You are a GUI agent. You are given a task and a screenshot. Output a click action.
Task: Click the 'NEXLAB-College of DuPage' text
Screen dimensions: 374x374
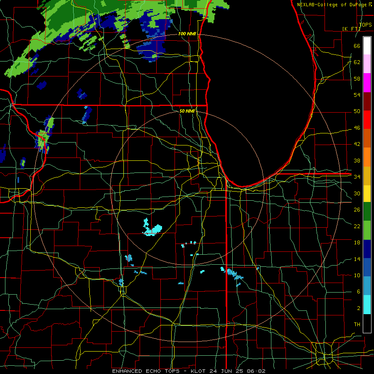point(332,5)
